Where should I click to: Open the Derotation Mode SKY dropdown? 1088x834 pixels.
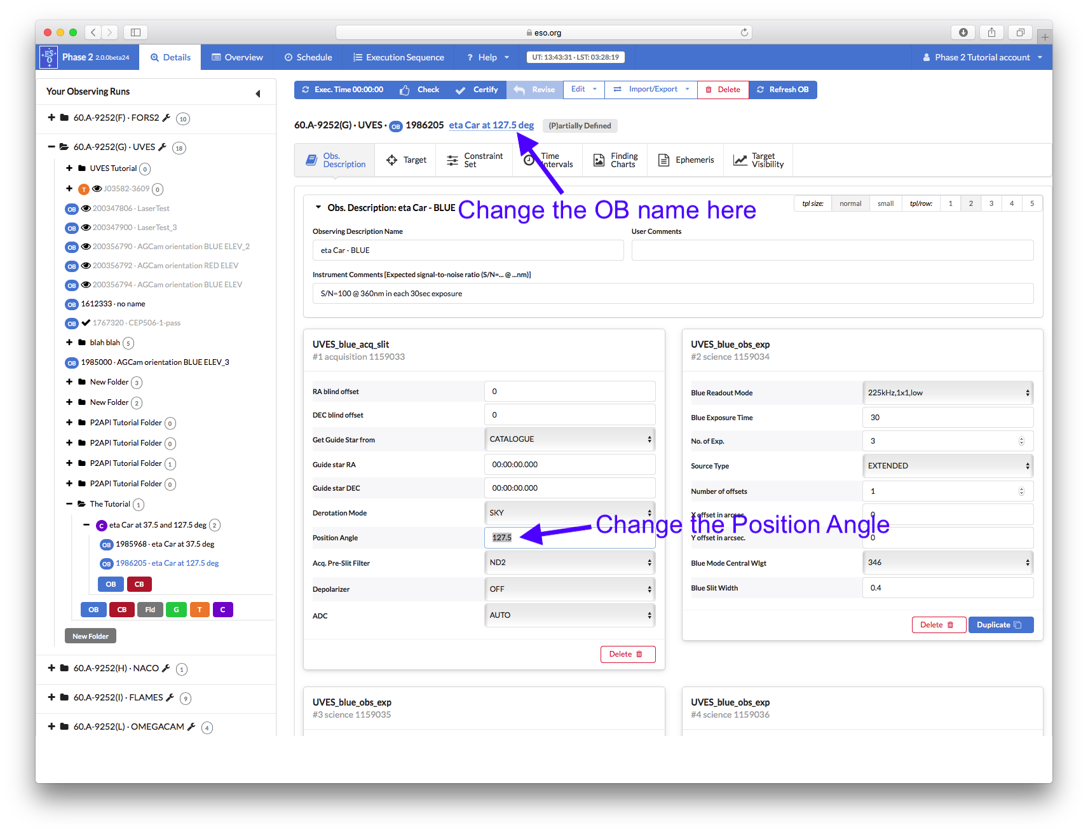(x=569, y=513)
